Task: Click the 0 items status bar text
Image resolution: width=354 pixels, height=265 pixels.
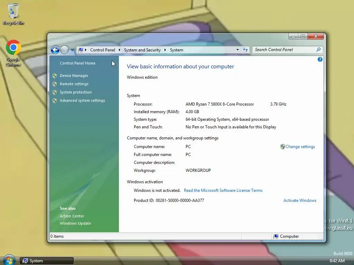Action: tap(57, 236)
